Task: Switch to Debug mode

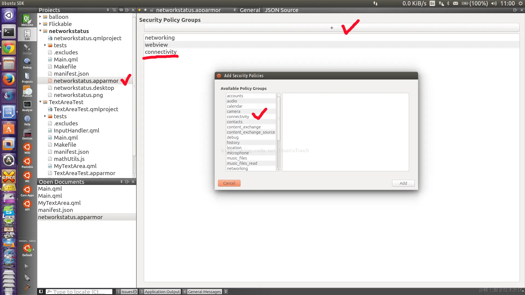Action: pos(27,63)
